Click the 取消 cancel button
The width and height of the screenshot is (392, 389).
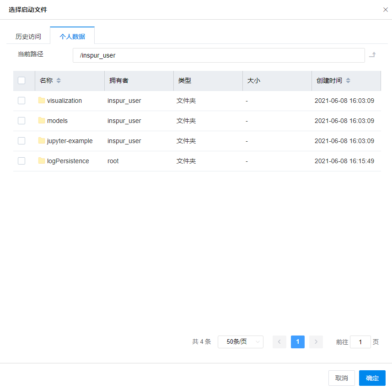tap(342, 378)
